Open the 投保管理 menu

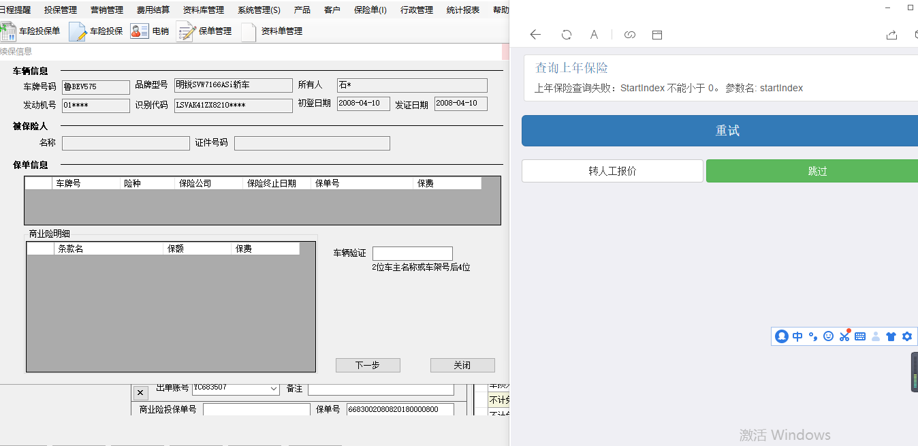click(x=61, y=10)
